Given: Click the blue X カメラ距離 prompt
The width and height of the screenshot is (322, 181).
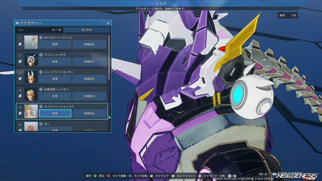Looking at the screenshot, I should (x=130, y=176).
